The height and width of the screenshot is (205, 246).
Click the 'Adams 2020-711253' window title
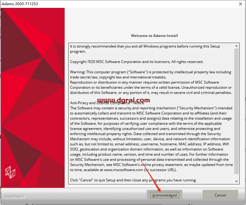20,4
